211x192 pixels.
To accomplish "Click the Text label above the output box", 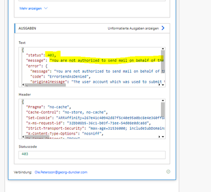I will 22,43.
